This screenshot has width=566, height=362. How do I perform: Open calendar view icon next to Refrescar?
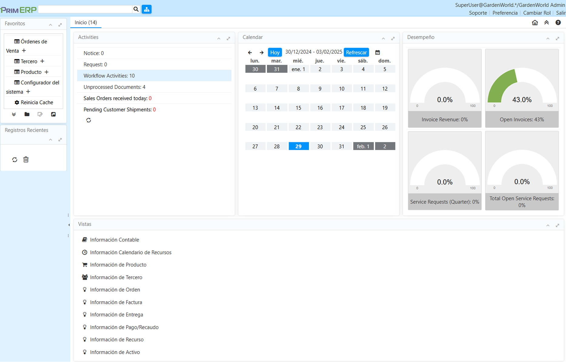coord(377,52)
